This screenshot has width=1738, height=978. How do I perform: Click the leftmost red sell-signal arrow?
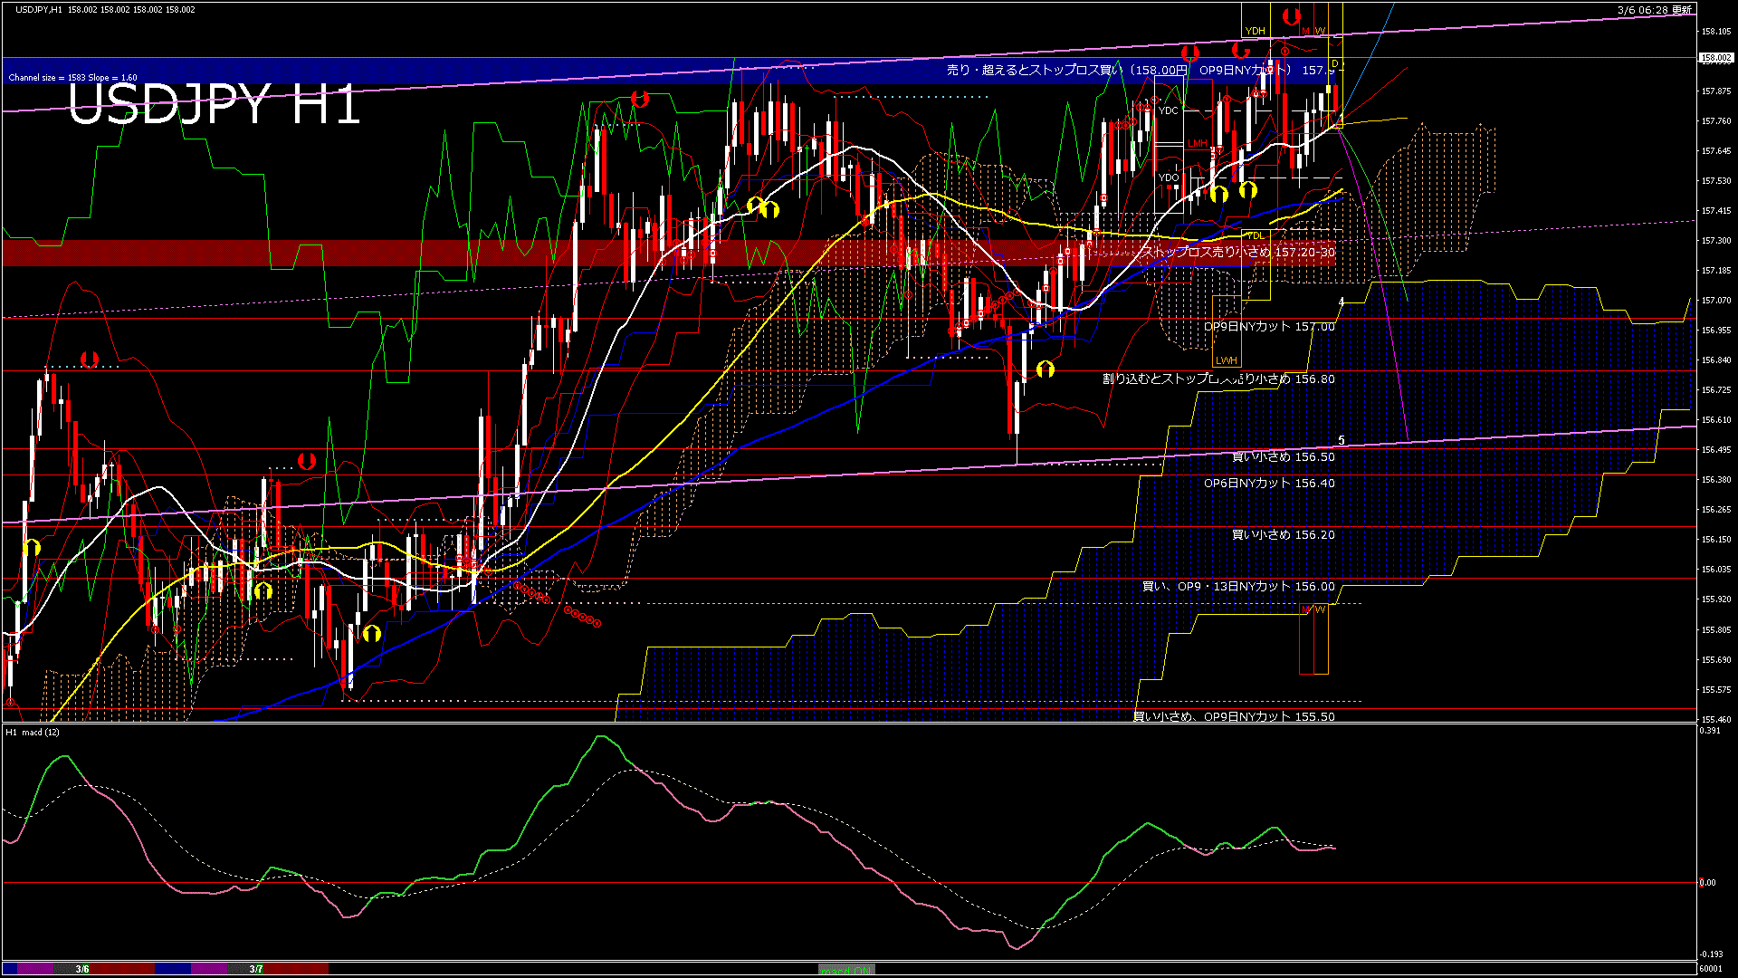89,360
